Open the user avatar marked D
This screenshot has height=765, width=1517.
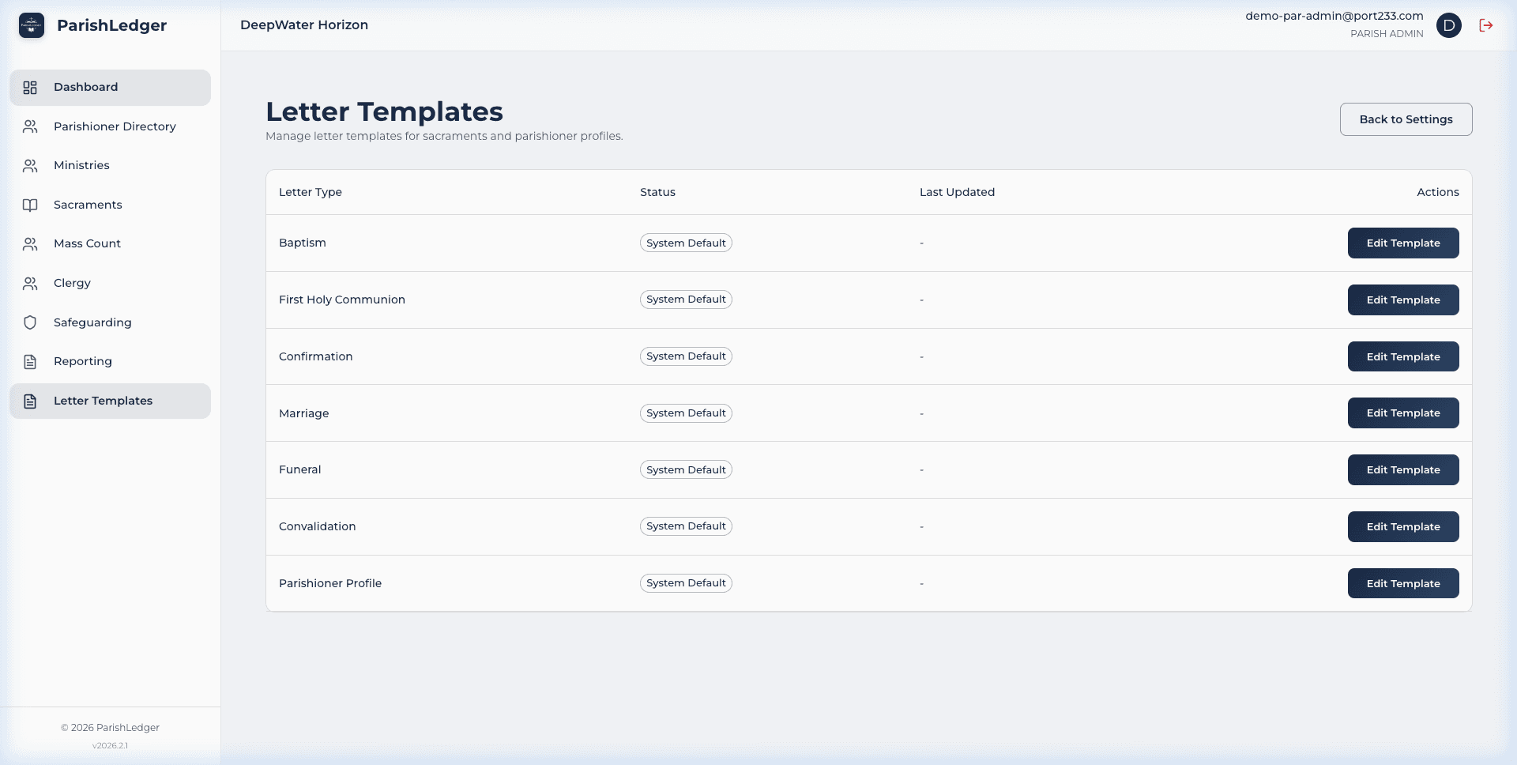point(1449,25)
